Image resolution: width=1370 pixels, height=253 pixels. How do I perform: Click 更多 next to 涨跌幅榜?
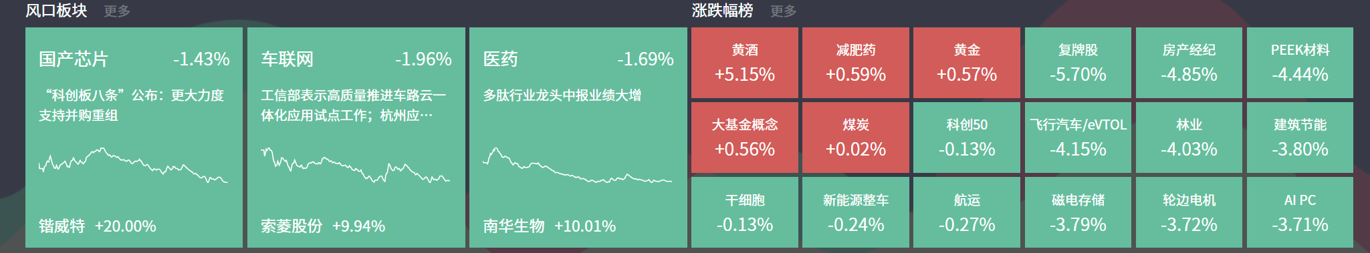tap(783, 11)
